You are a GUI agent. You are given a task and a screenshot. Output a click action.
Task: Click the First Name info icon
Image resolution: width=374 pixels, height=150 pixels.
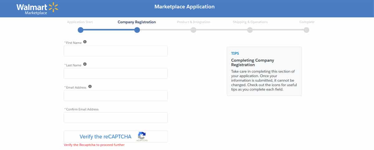pos(85,42)
